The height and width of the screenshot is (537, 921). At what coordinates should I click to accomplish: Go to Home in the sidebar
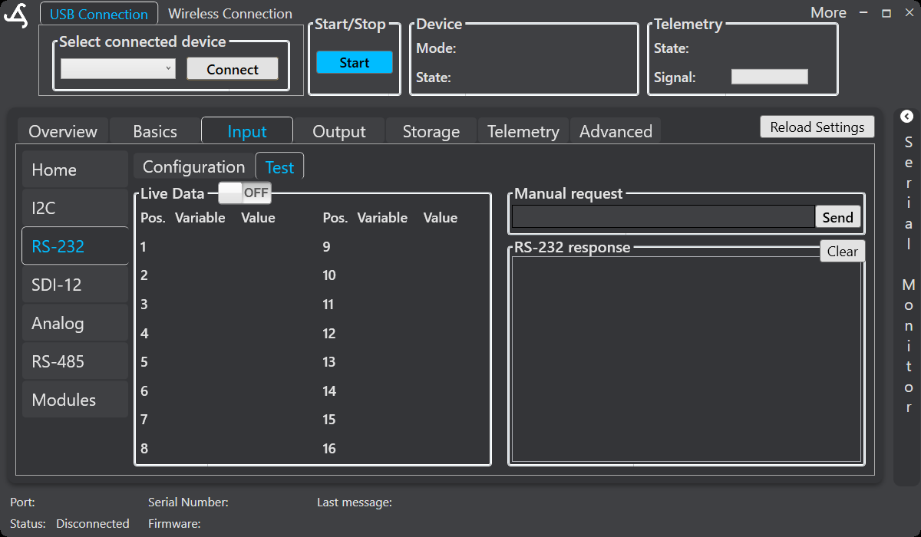click(x=75, y=170)
